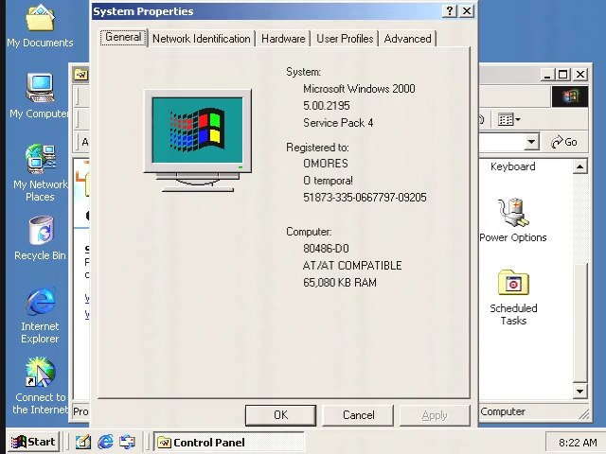Switch to the General tab
Screen dimensions: 606x454
(x=123, y=38)
